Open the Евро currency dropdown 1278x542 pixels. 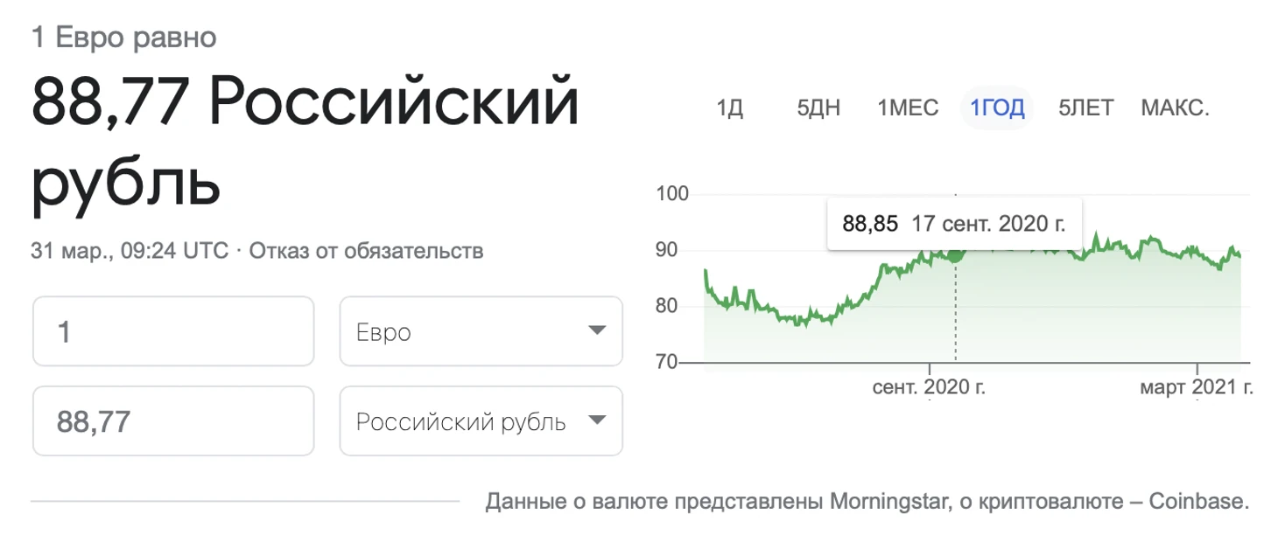click(x=481, y=331)
